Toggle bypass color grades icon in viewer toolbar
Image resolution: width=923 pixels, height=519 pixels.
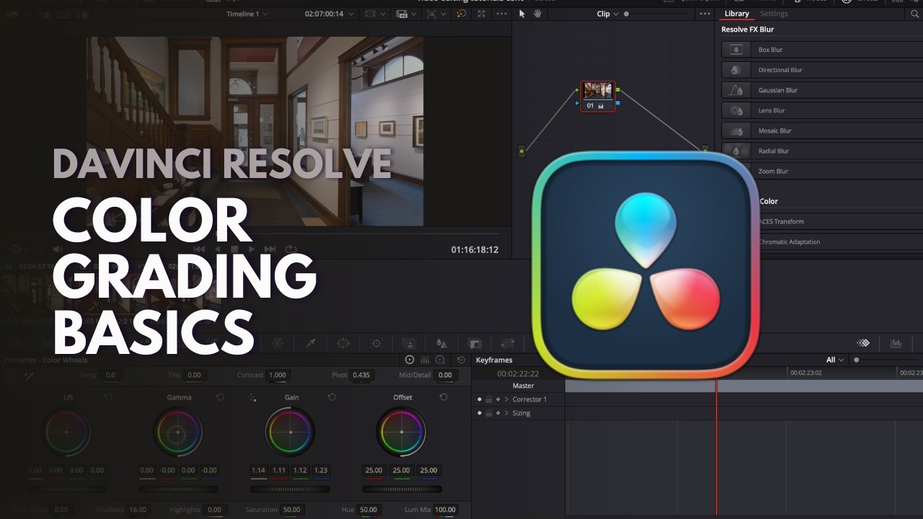[461, 14]
